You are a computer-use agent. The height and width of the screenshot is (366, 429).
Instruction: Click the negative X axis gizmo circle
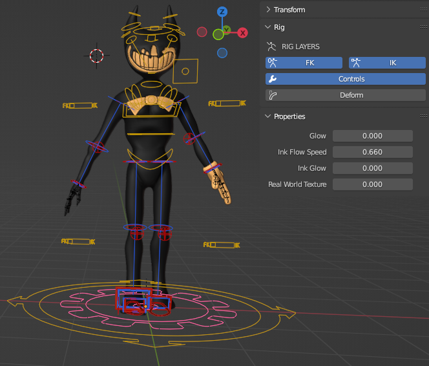pyautogui.click(x=202, y=32)
